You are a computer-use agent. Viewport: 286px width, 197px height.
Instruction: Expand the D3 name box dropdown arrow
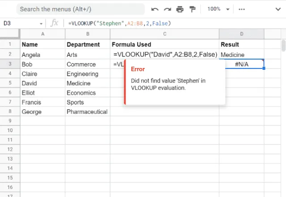point(41,24)
